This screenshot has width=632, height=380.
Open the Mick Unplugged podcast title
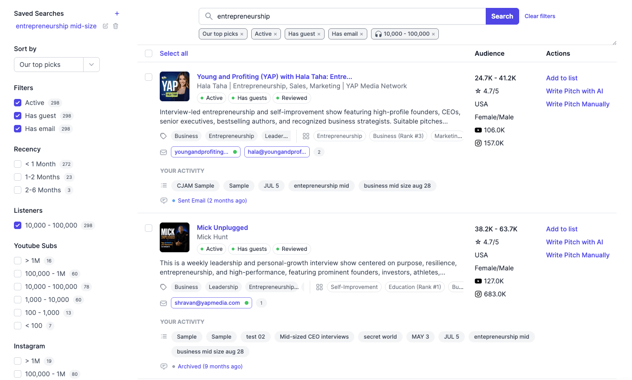tap(222, 228)
